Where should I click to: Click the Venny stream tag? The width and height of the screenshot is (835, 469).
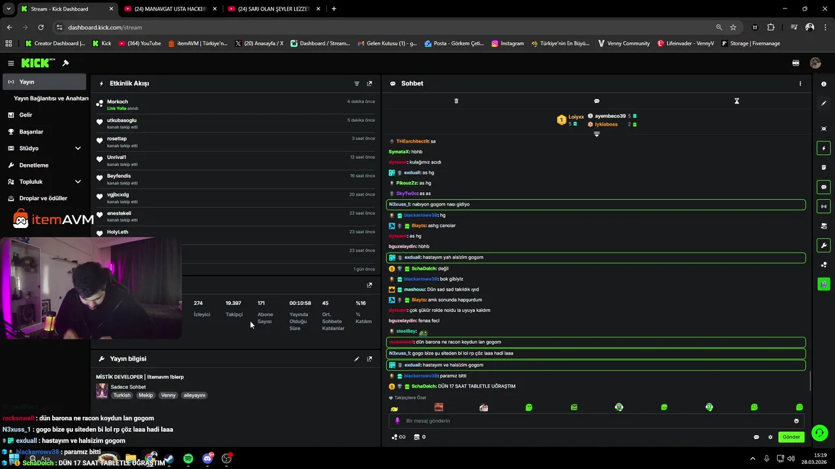click(168, 395)
